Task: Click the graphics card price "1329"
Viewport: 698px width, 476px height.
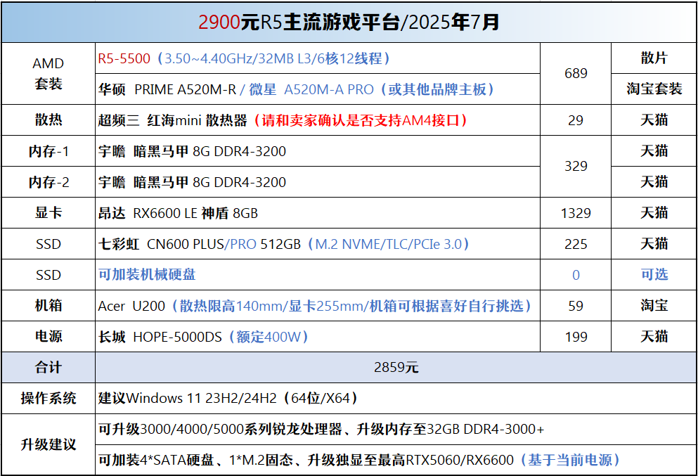Action: (x=576, y=213)
